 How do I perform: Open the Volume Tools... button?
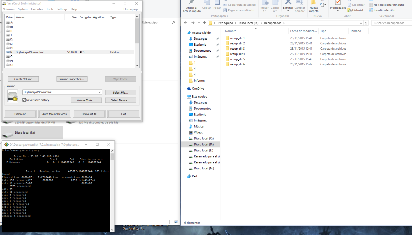[x=86, y=100]
